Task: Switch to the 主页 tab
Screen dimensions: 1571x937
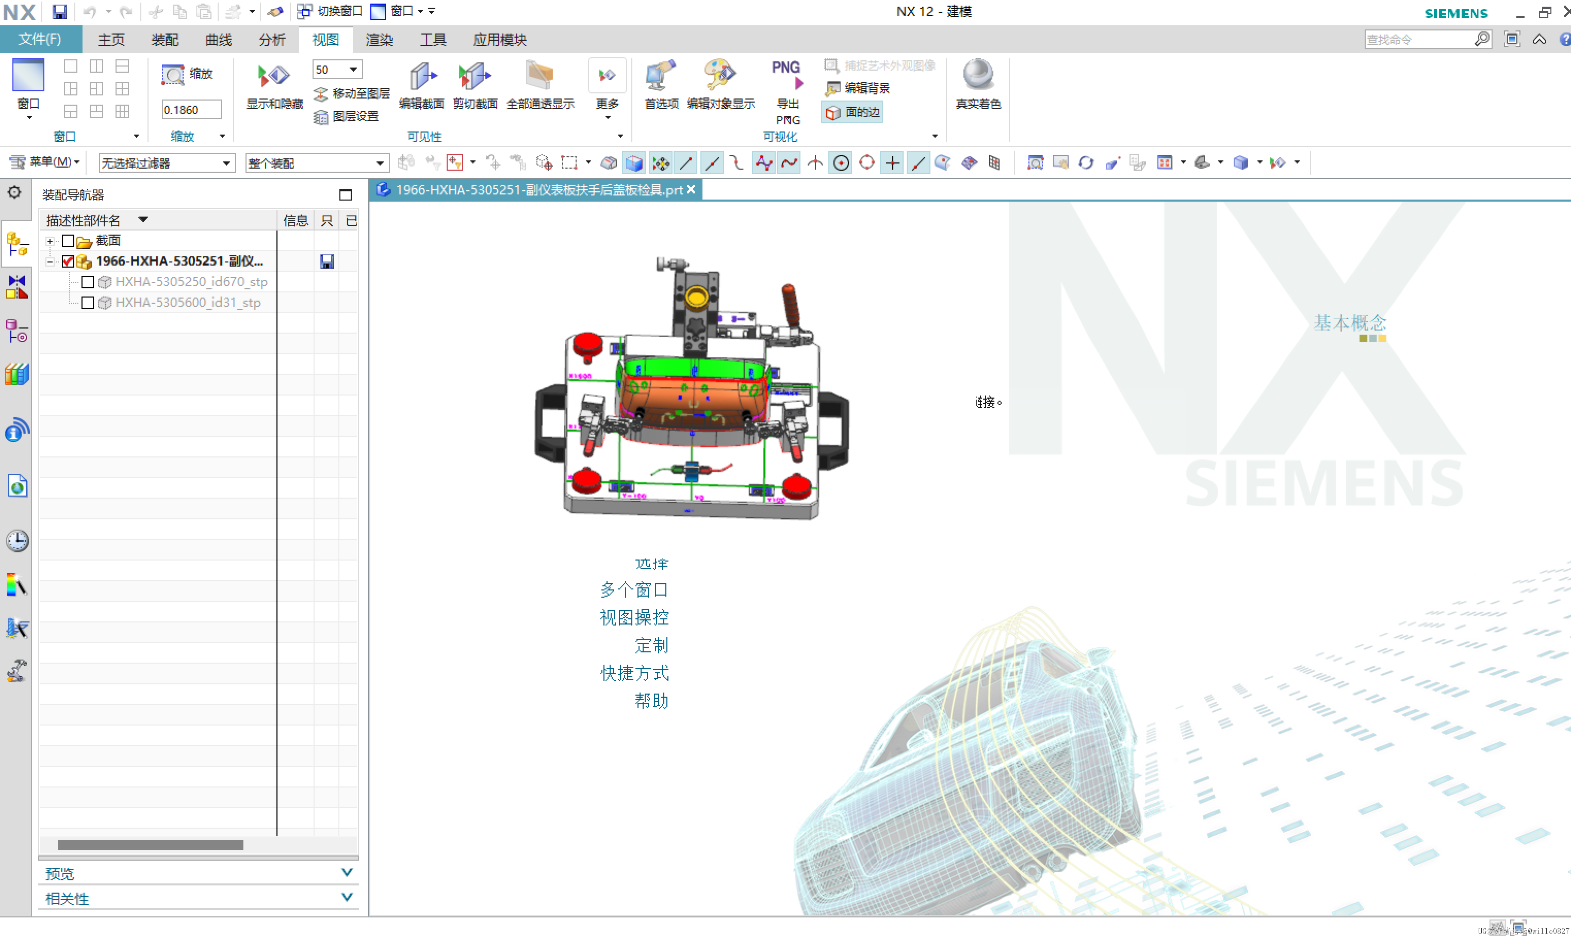Action: coord(111,40)
